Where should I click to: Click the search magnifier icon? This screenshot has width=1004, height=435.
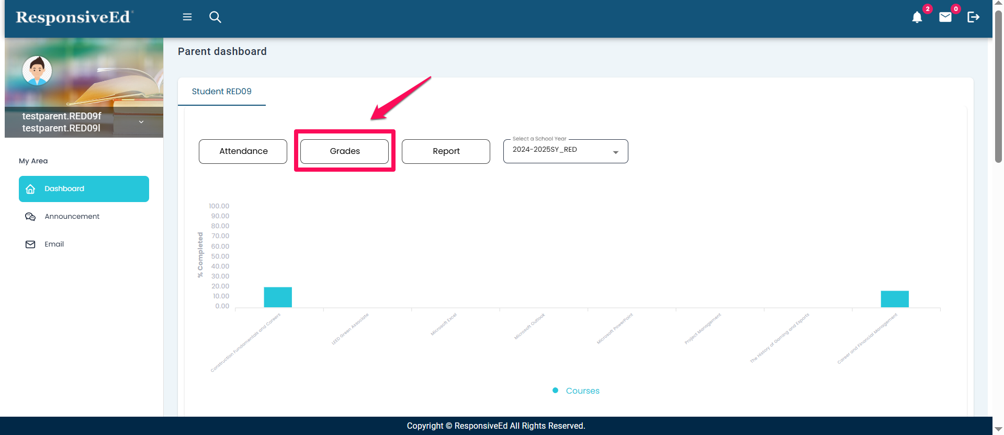click(215, 17)
